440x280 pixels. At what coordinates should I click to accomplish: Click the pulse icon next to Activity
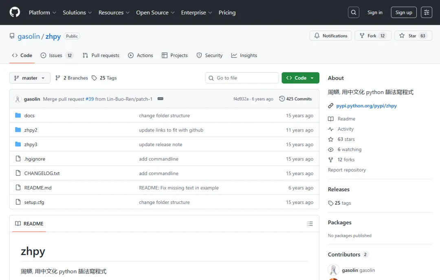(x=331, y=129)
